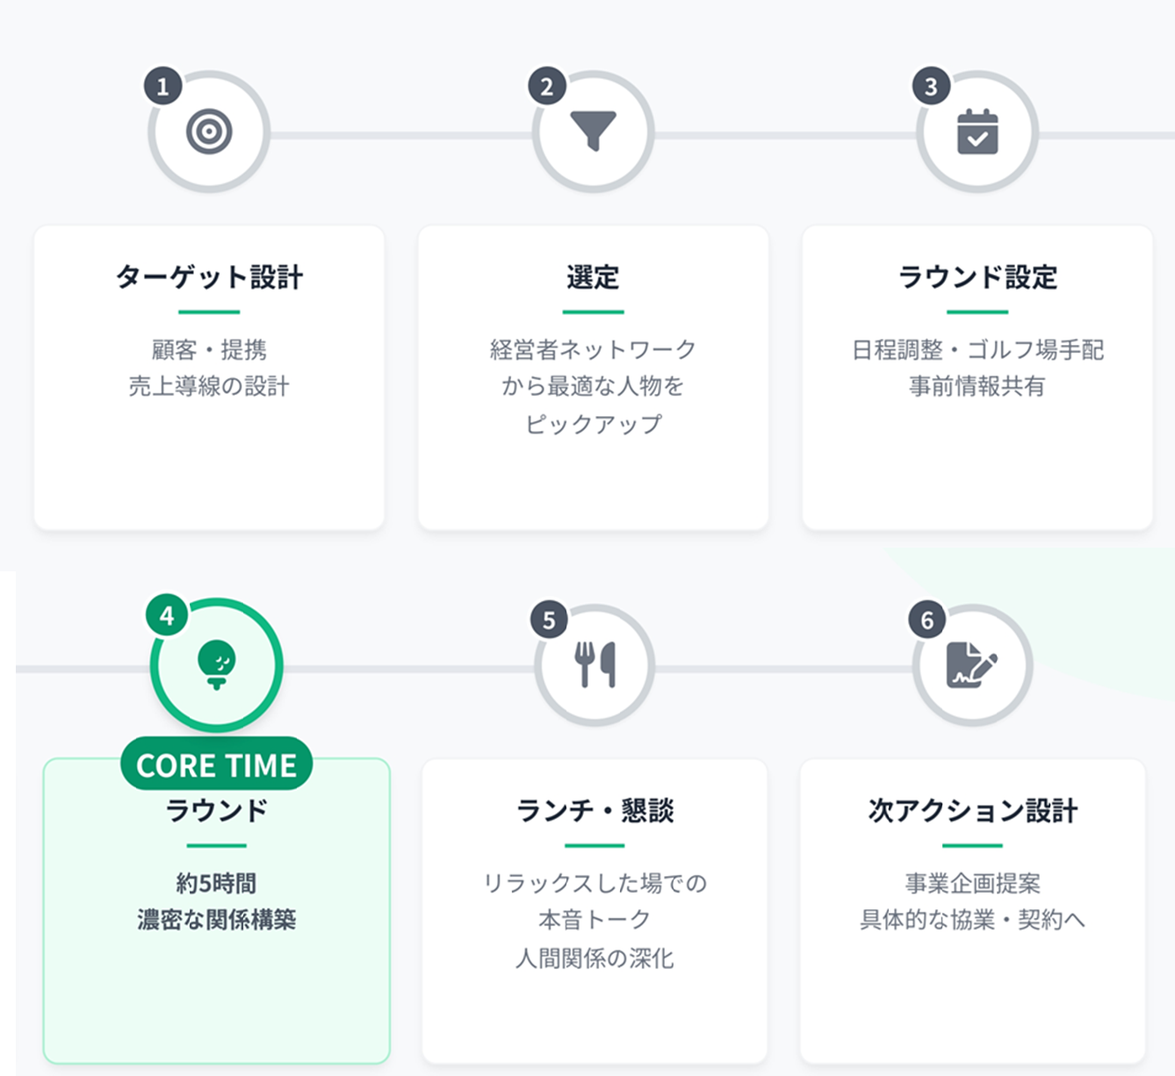Click the number 1 step badge
This screenshot has width=1175, height=1076.
[162, 87]
